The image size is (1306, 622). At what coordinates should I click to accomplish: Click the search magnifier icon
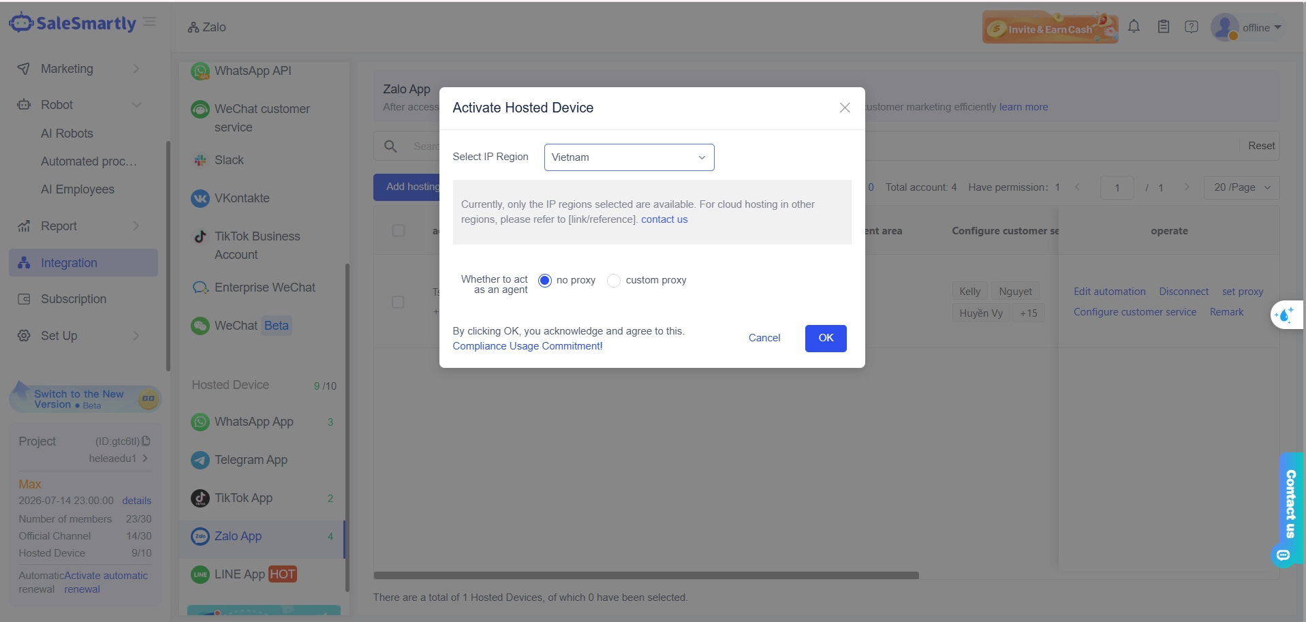[390, 146]
